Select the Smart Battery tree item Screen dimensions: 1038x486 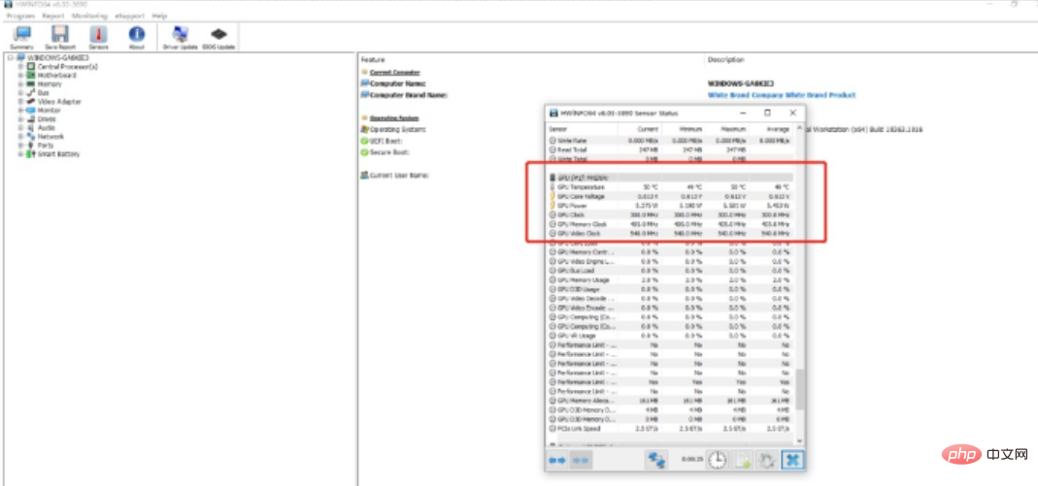pyautogui.click(x=59, y=154)
